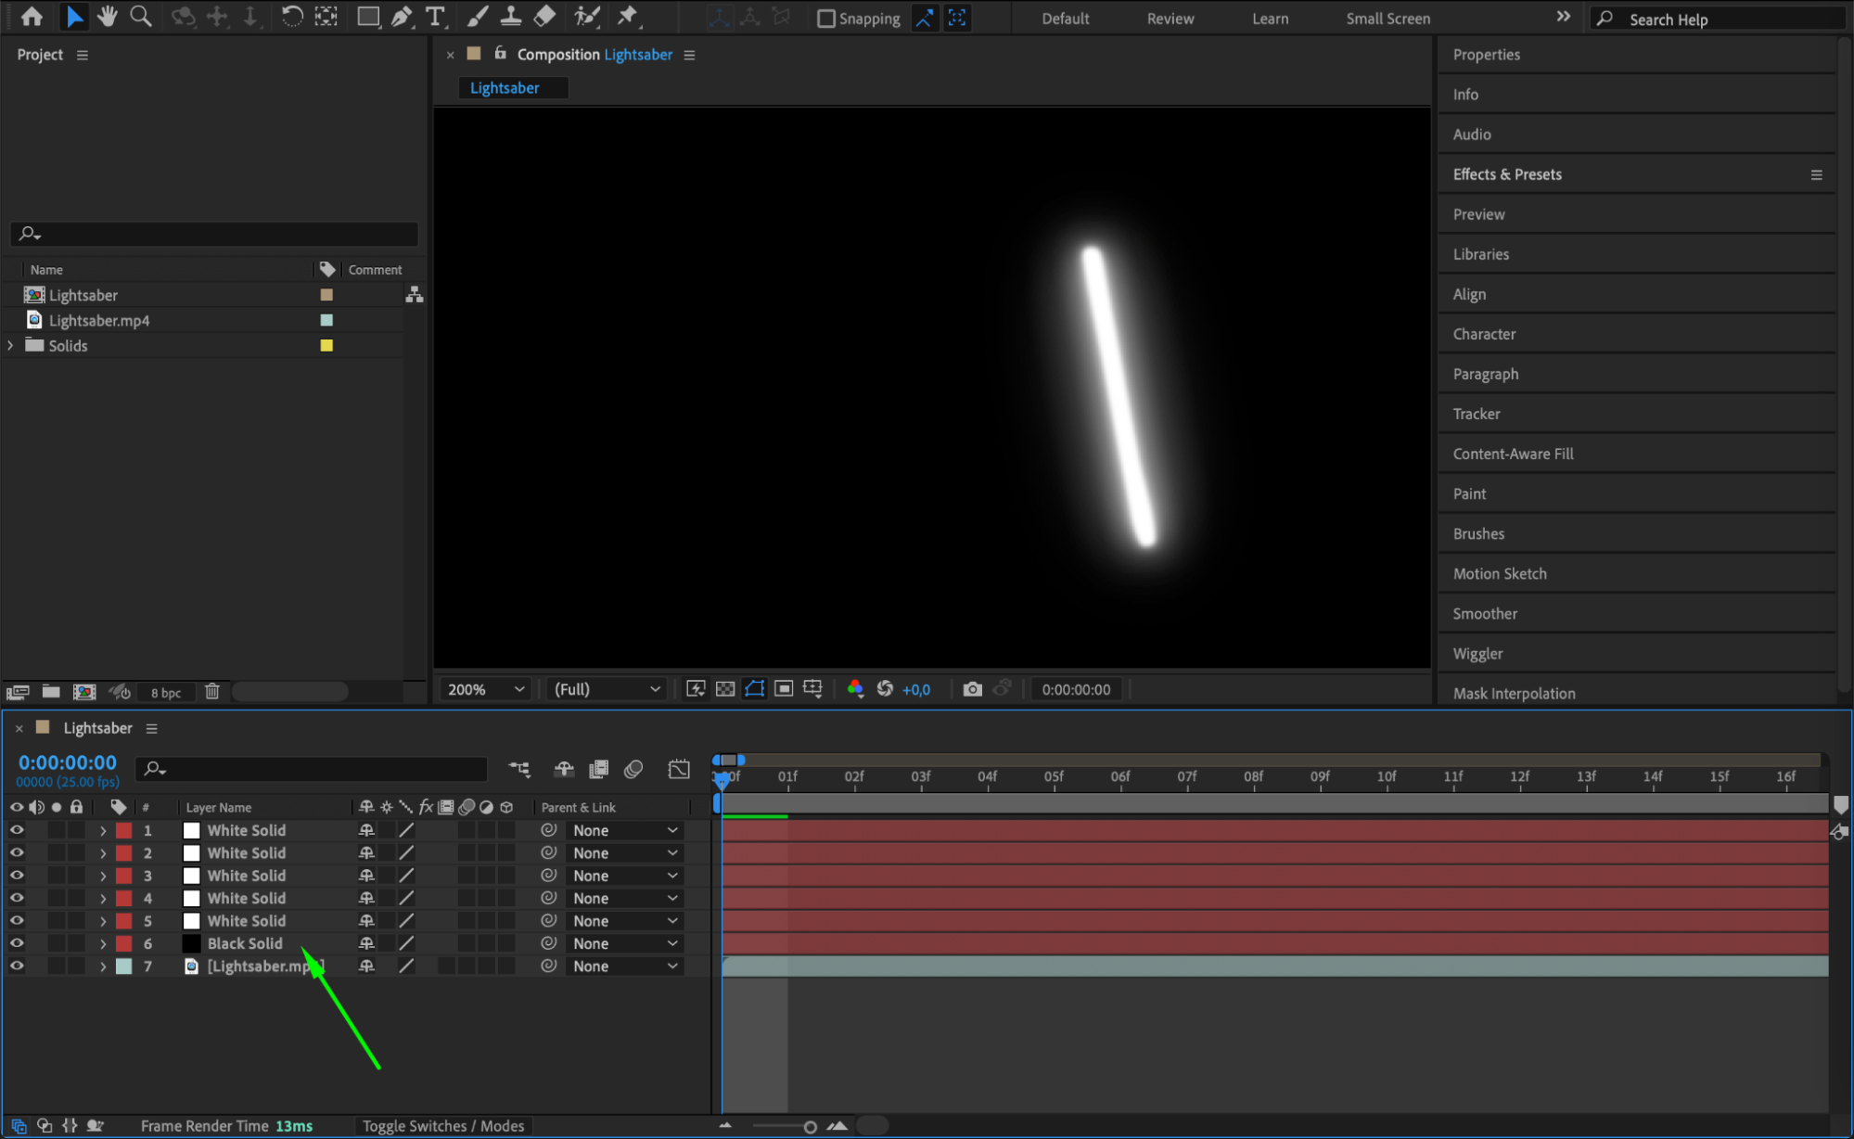Take a snapshot with the camera icon

tap(972, 689)
